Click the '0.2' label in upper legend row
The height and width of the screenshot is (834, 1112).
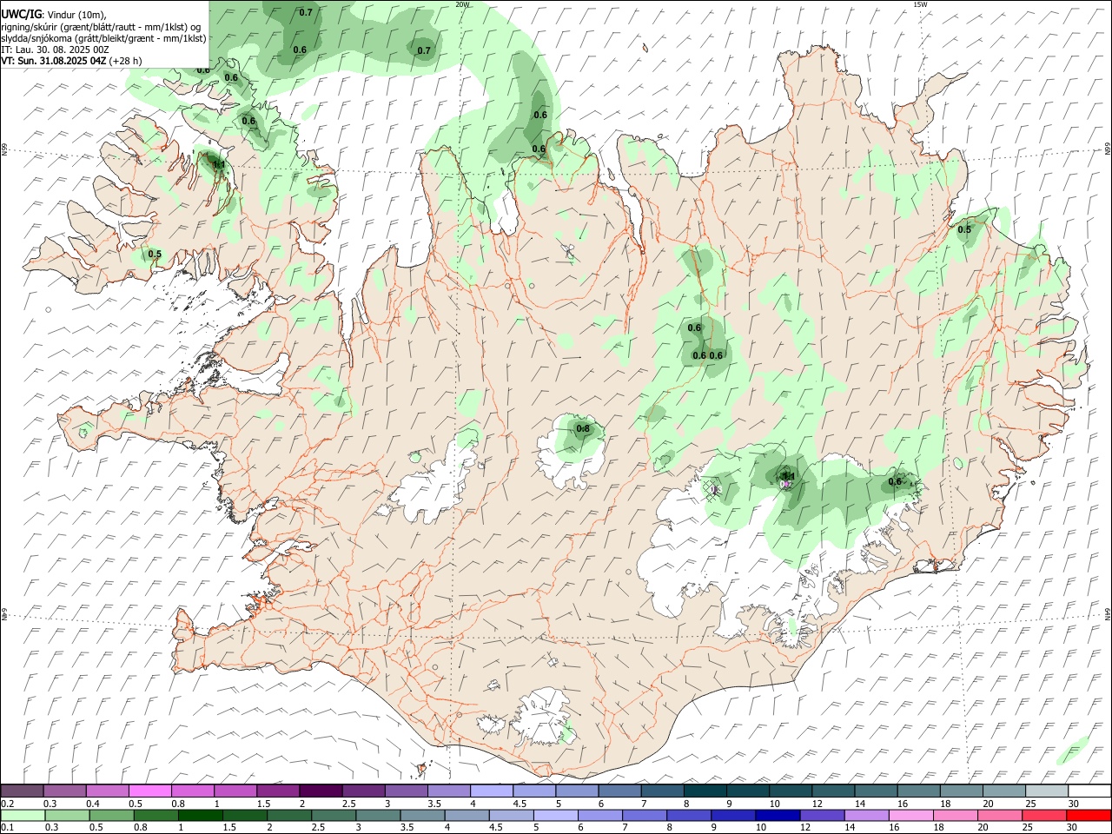click(7, 804)
